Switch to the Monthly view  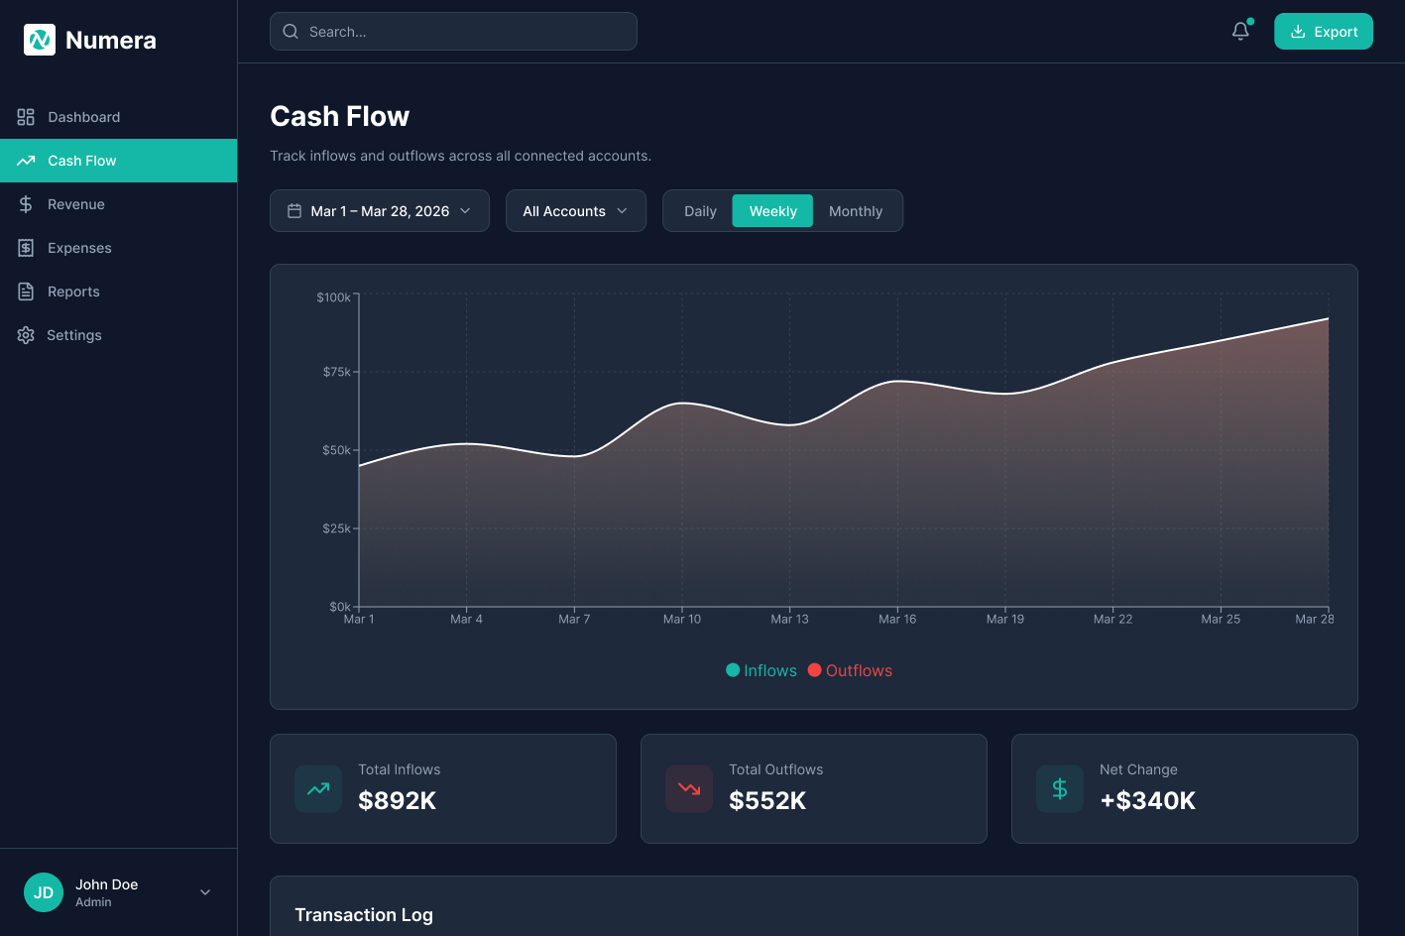click(856, 211)
